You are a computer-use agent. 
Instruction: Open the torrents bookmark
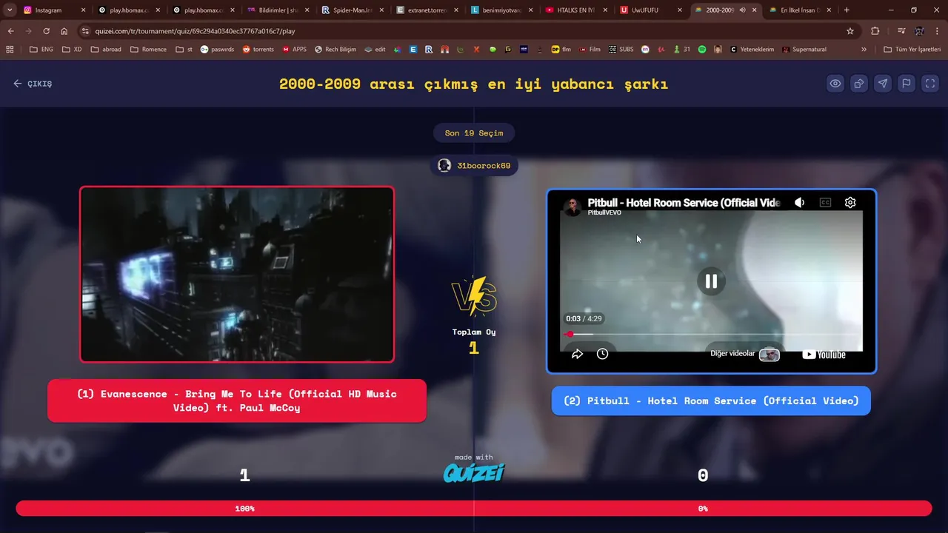coord(258,50)
